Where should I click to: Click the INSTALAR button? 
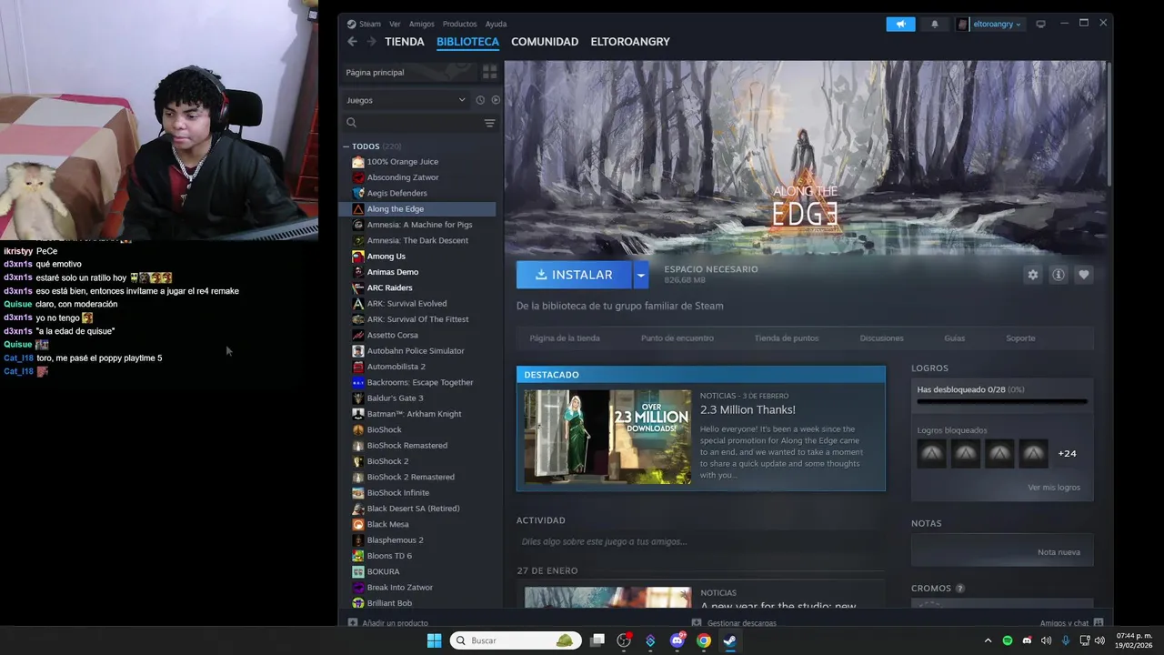tap(575, 275)
